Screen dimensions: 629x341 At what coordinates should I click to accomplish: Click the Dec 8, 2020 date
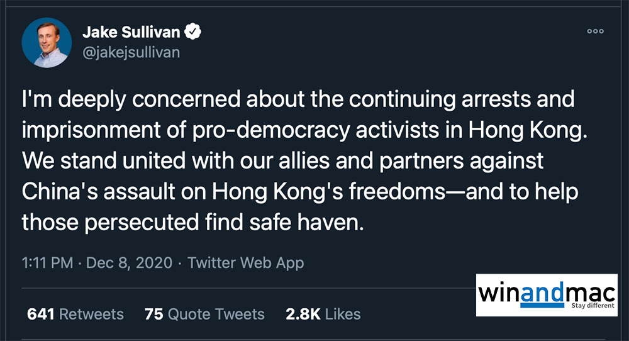pos(130,263)
